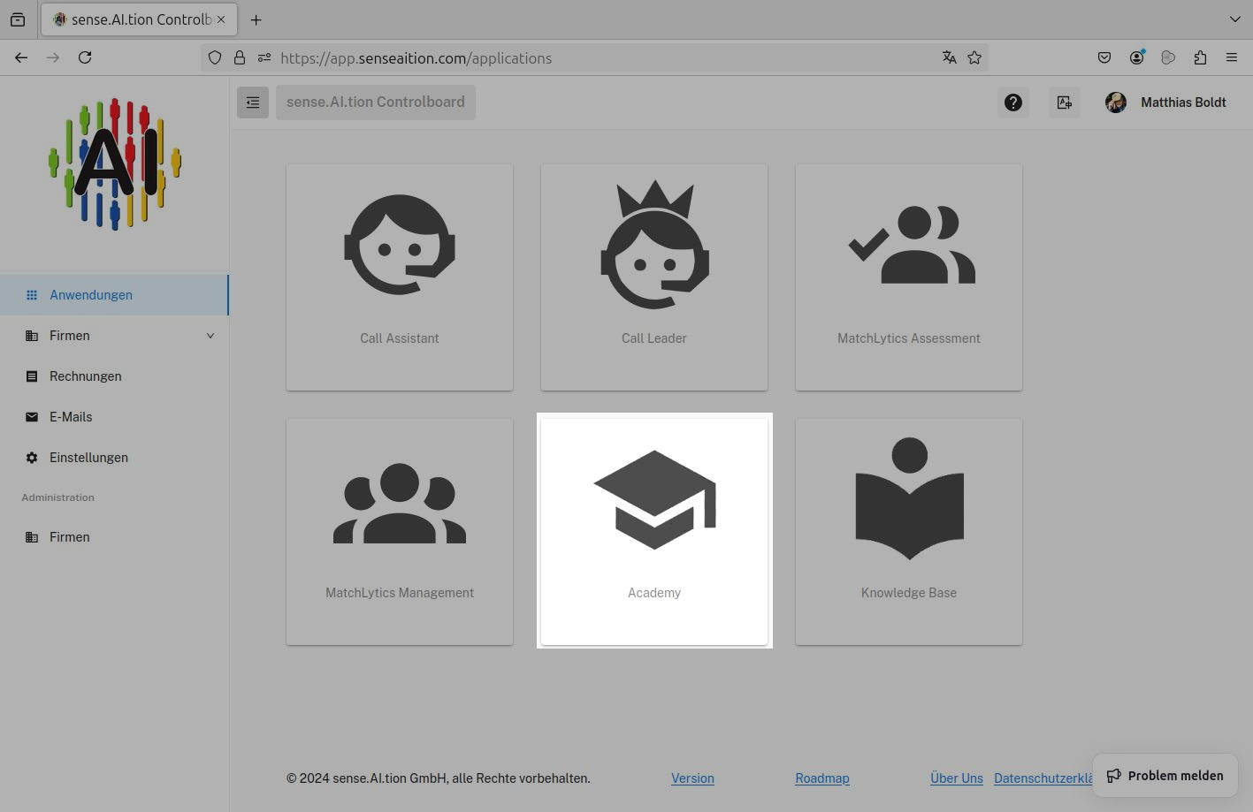Screen dimensions: 1253x812
Task: Click the gear icon beside Einstellungen
Action: click(32, 458)
